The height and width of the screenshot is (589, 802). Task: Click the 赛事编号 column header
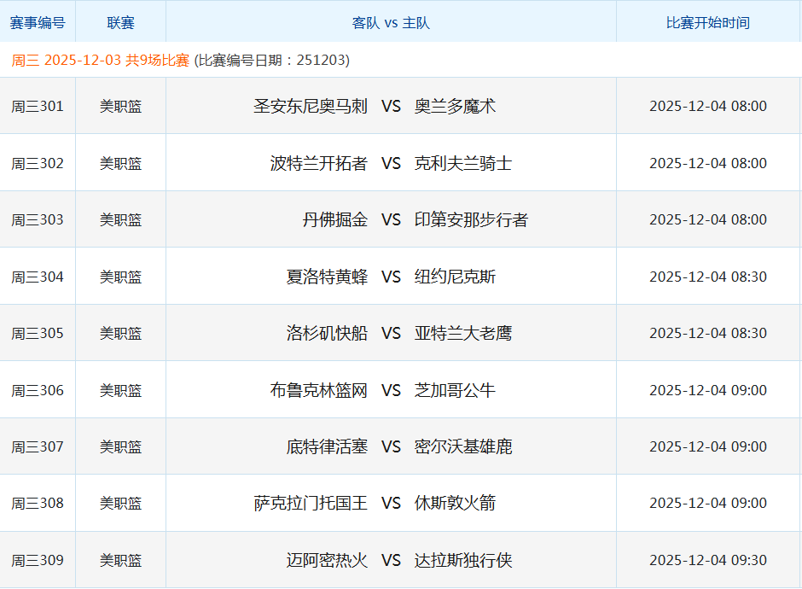click(38, 23)
